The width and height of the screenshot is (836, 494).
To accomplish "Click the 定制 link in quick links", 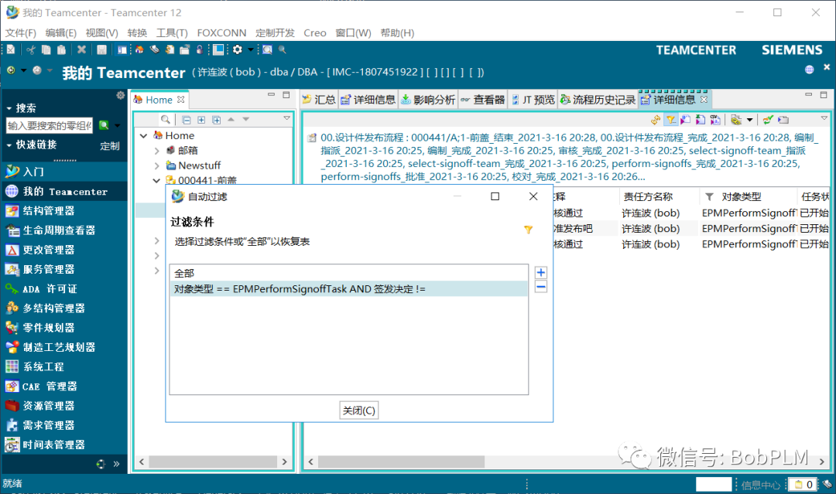I will [x=110, y=146].
